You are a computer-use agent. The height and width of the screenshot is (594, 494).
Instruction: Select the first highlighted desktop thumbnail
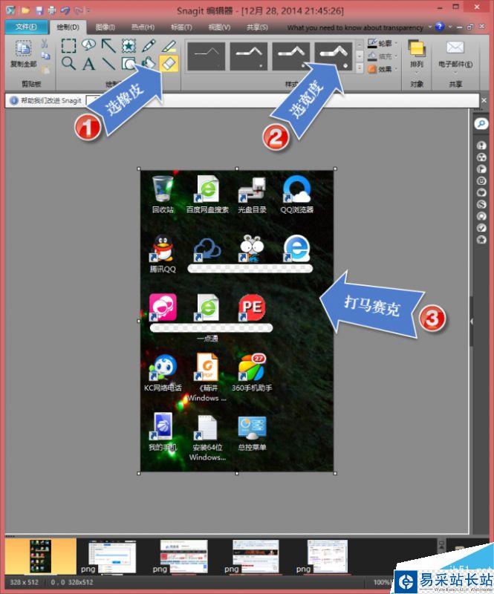coord(40,556)
